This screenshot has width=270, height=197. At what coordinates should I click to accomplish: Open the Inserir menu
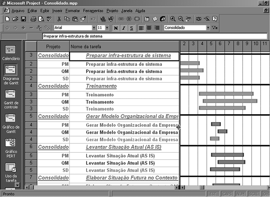click(57, 11)
